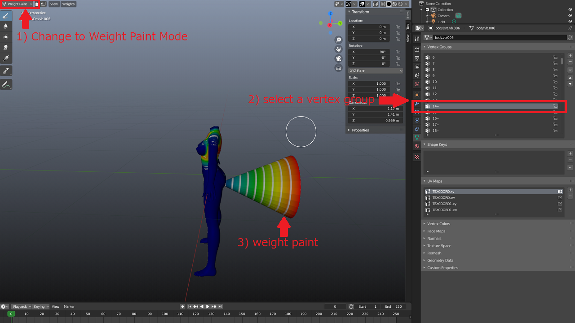This screenshot has height=323, width=575.
Task: Select the Smear weight tool
Action: point(6,48)
